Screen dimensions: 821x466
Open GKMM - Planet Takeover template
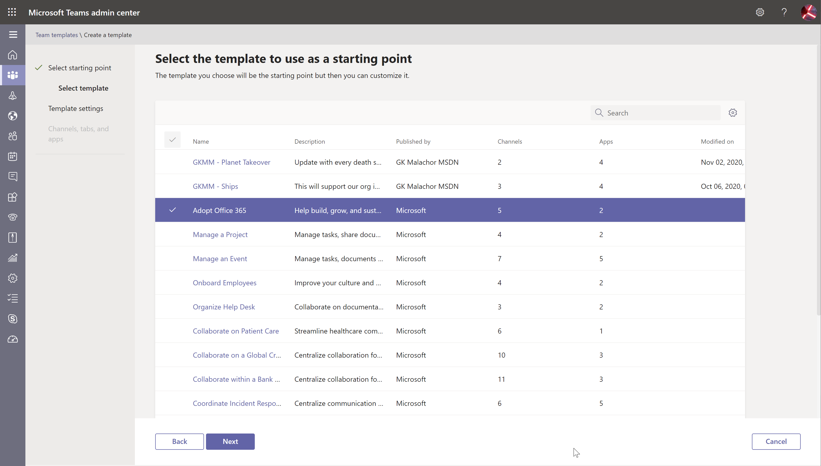click(231, 162)
